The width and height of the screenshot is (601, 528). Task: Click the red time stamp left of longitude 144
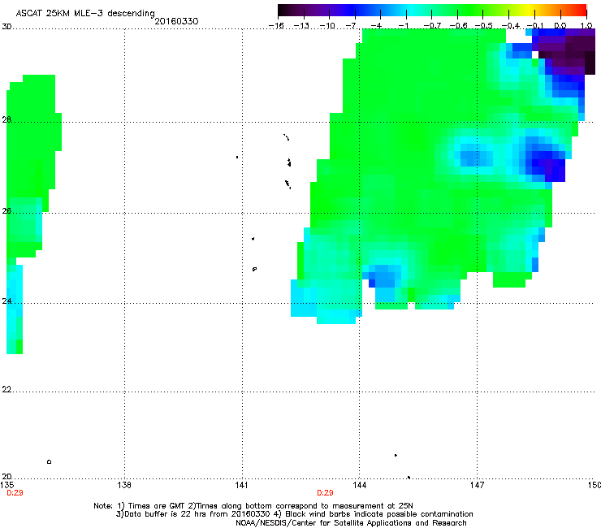(x=325, y=493)
